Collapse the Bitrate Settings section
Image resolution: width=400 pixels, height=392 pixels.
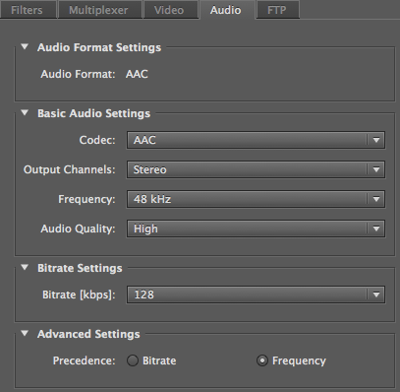(x=25, y=267)
